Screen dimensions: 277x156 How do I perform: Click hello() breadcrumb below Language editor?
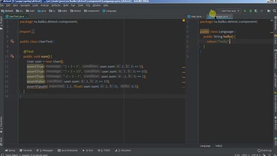219,146
